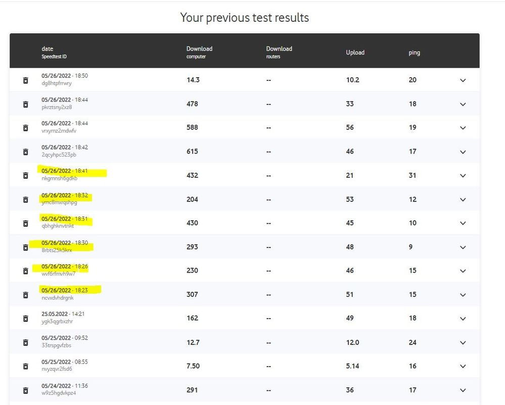
Task: Sort by the ping column header
Action: pyautogui.click(x=414, y=52)
